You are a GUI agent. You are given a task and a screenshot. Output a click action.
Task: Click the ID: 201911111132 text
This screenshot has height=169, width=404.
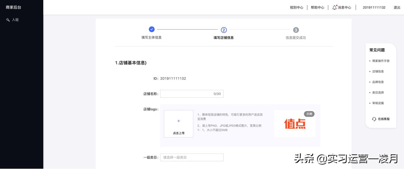(170, 79)
